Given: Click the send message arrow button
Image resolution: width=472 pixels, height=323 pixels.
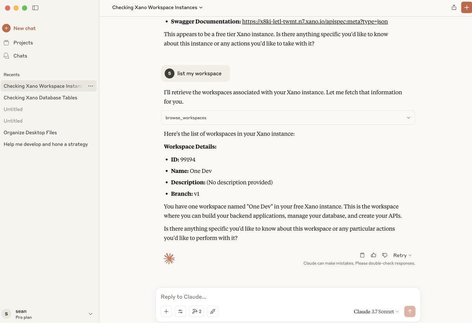Looking at the screenshot, I should 409,312.
